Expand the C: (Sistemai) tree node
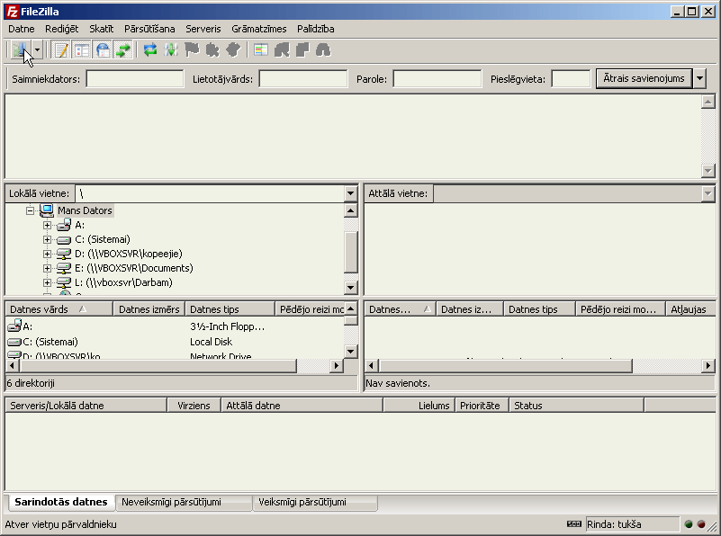This screenshot has height=536, width=721. point(47,239)
